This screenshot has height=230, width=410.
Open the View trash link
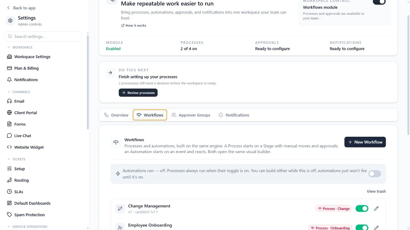(x=376, y=191)
